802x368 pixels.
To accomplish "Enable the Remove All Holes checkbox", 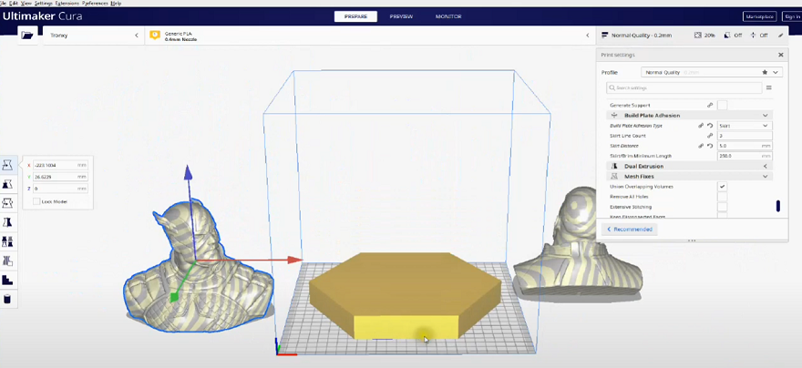I will pos(722,197).
